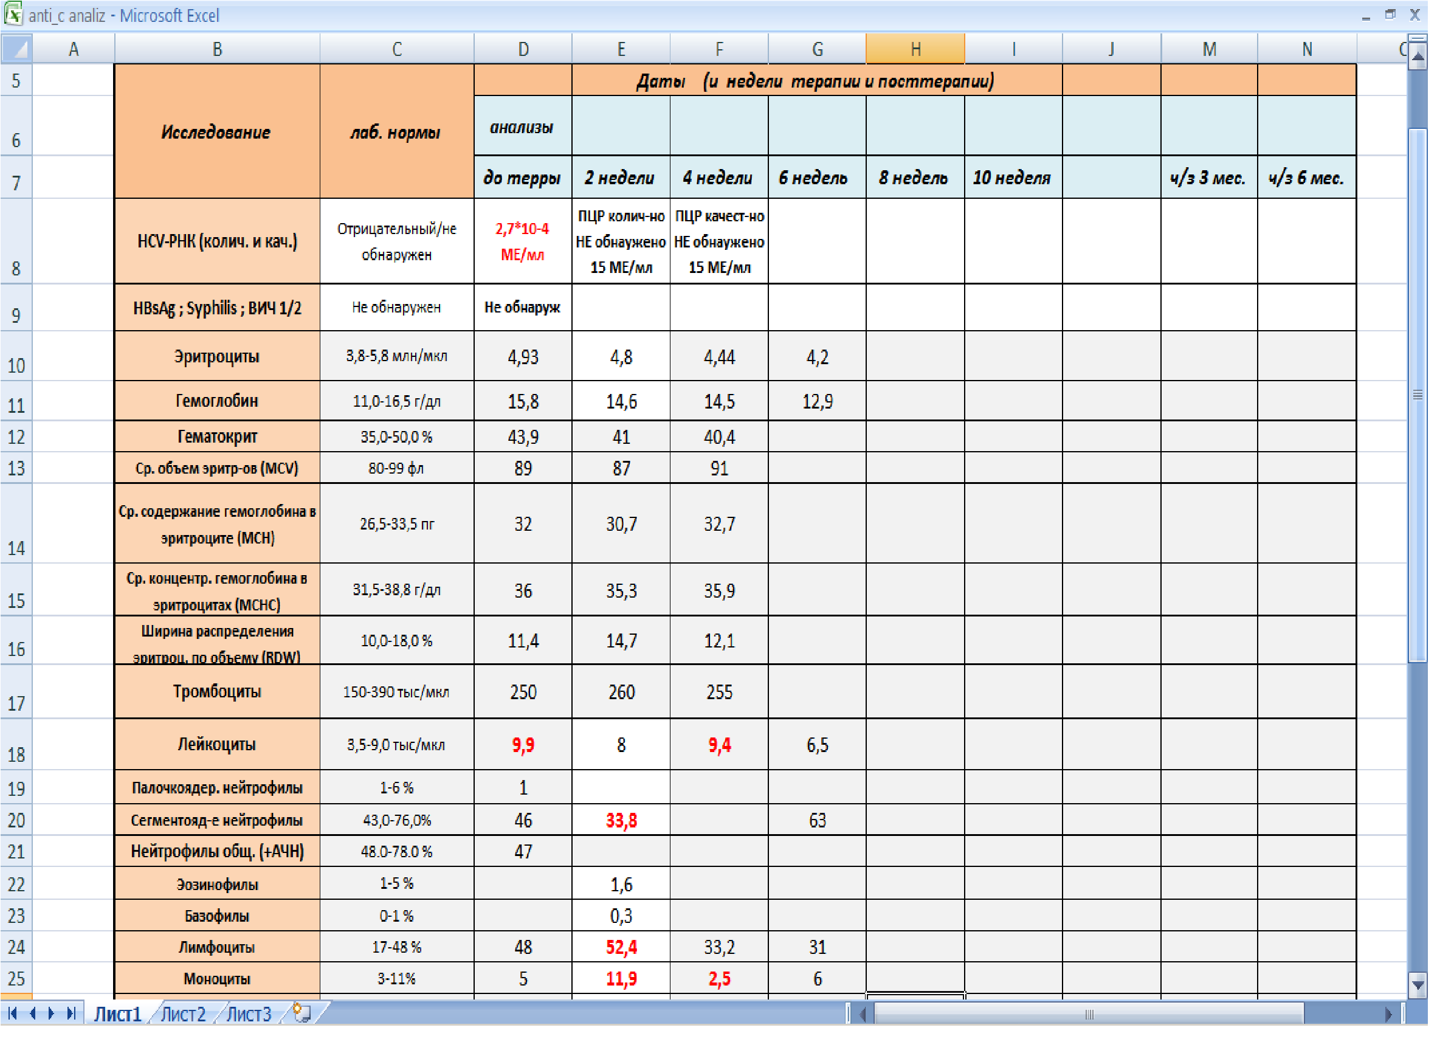Select row 25 header
Image resolution: width=1454 pixels, height=1053 pixels.
pos(16,979)
